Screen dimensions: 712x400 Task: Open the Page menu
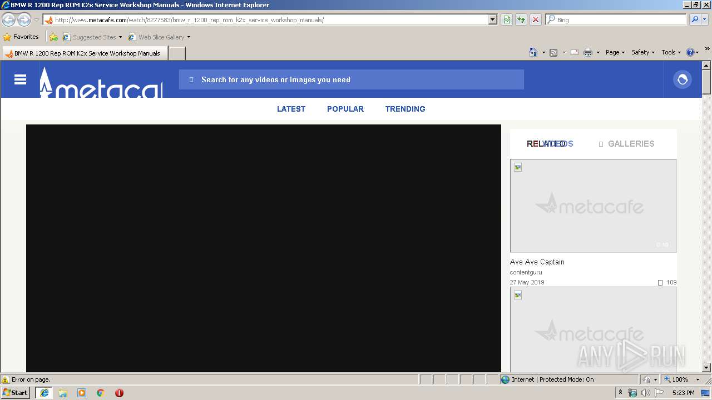click(615, 52)
